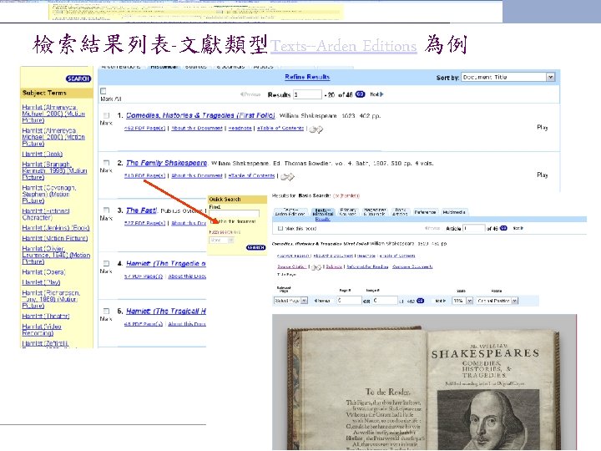The width and height of the screenshot is (601, 451).
Task: Click Hamlet (Theatre) subject term
Action: tap(46, 316)
